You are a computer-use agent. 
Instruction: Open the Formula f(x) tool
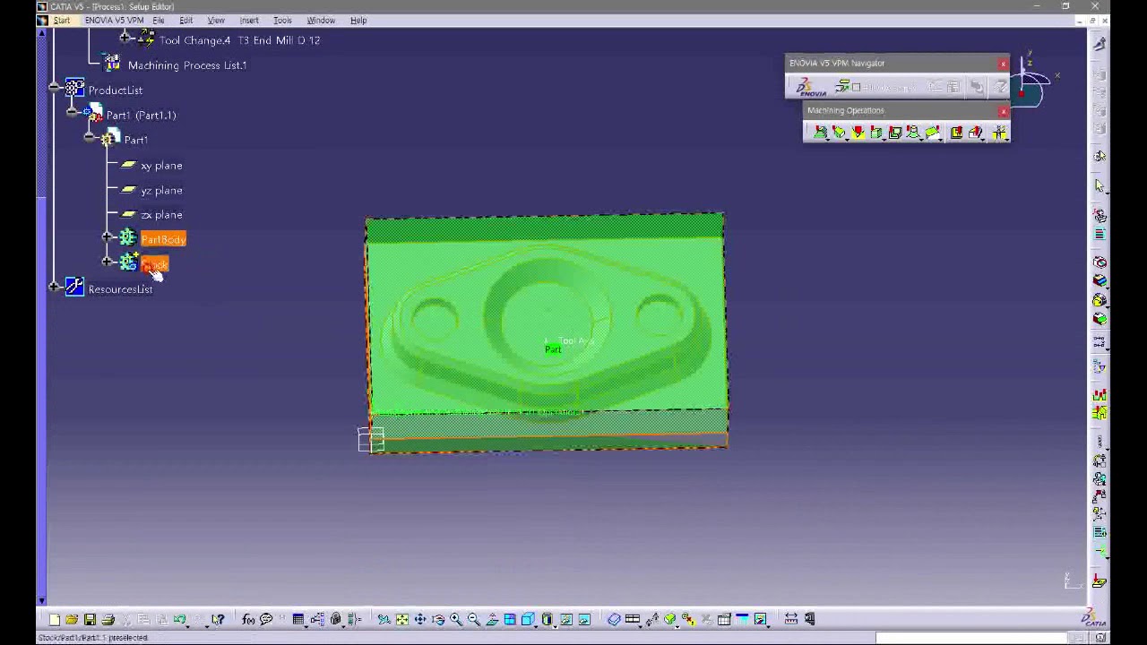[x=248, y=619]
